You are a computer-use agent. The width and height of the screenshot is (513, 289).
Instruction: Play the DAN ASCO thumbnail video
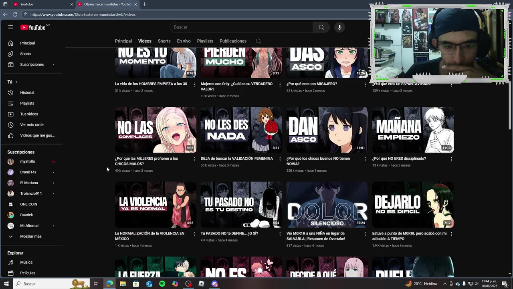click(x=327, y=130)
